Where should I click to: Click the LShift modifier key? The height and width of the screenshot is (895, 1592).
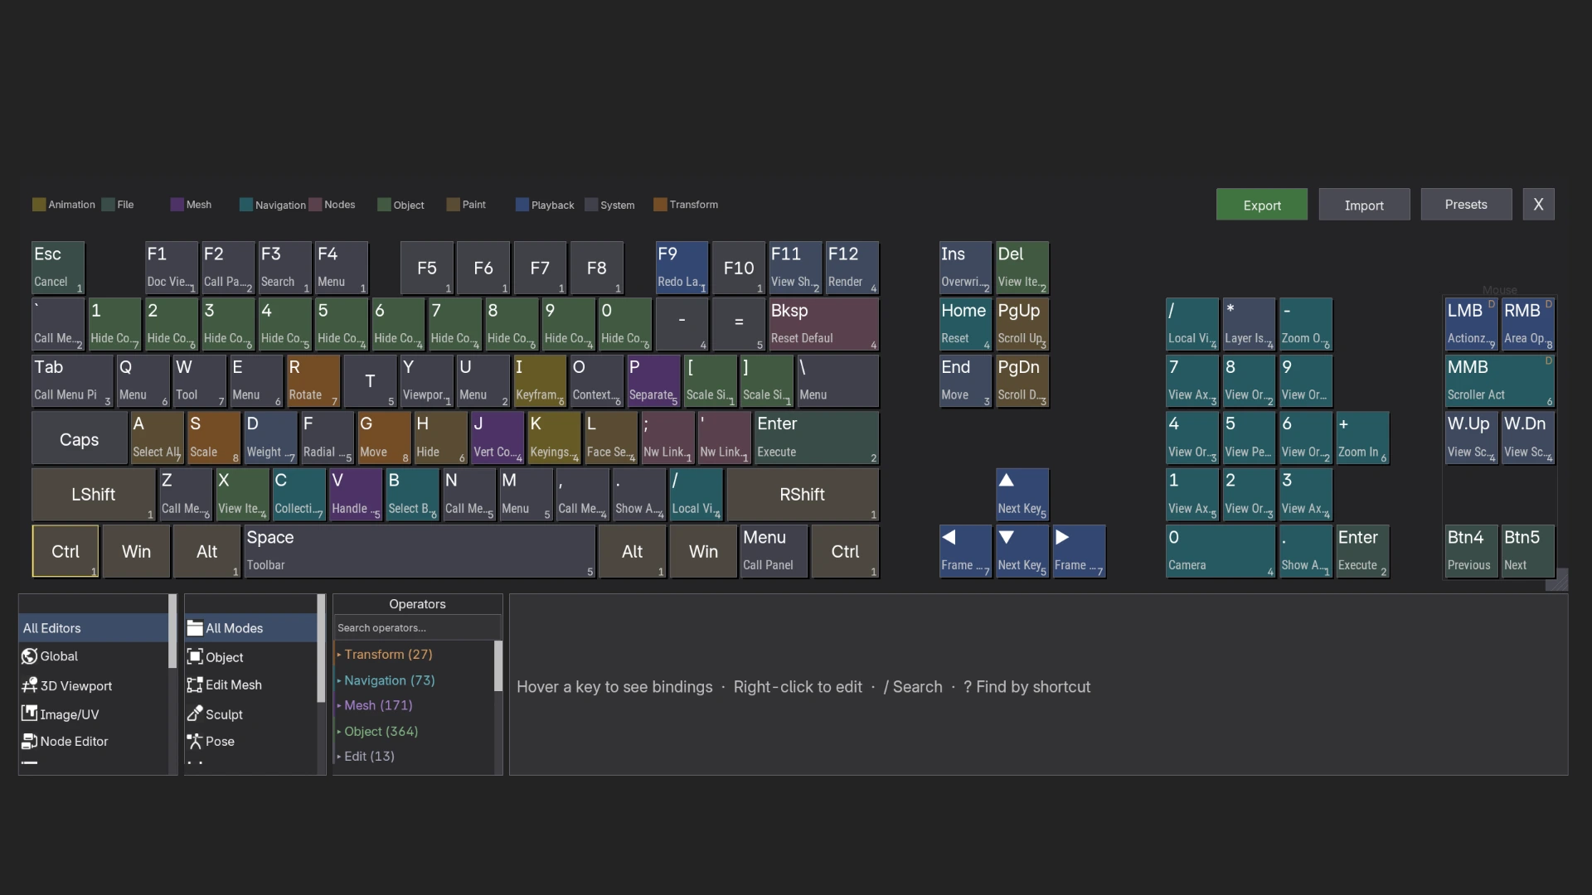click(x=94, y=495)
